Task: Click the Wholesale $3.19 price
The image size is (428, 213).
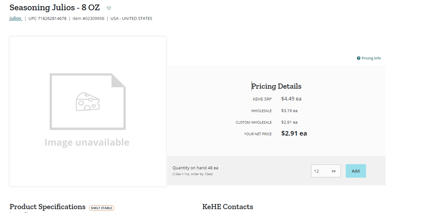Action: [289, 111]
